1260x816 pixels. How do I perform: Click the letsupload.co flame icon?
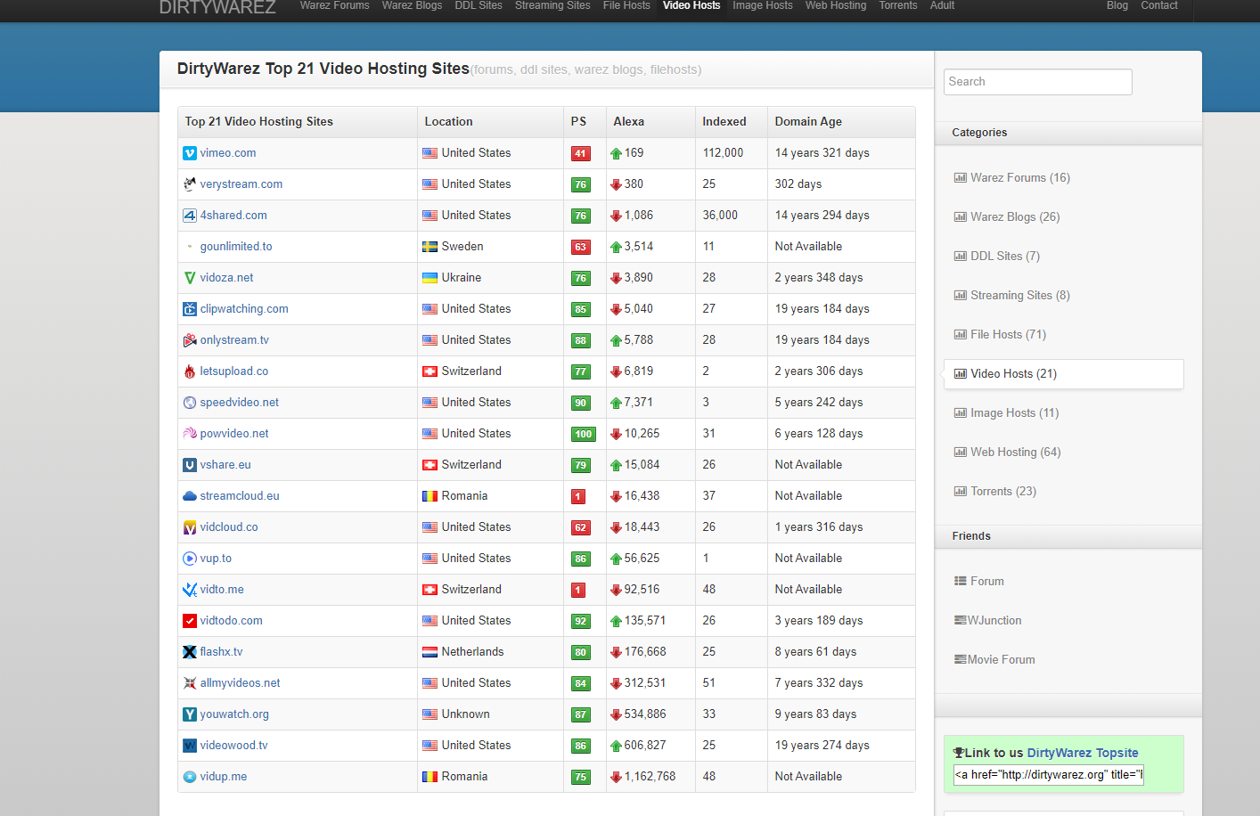[x=189, y=371]
